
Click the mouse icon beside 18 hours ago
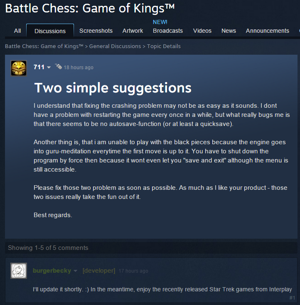[x=58, y=67]
